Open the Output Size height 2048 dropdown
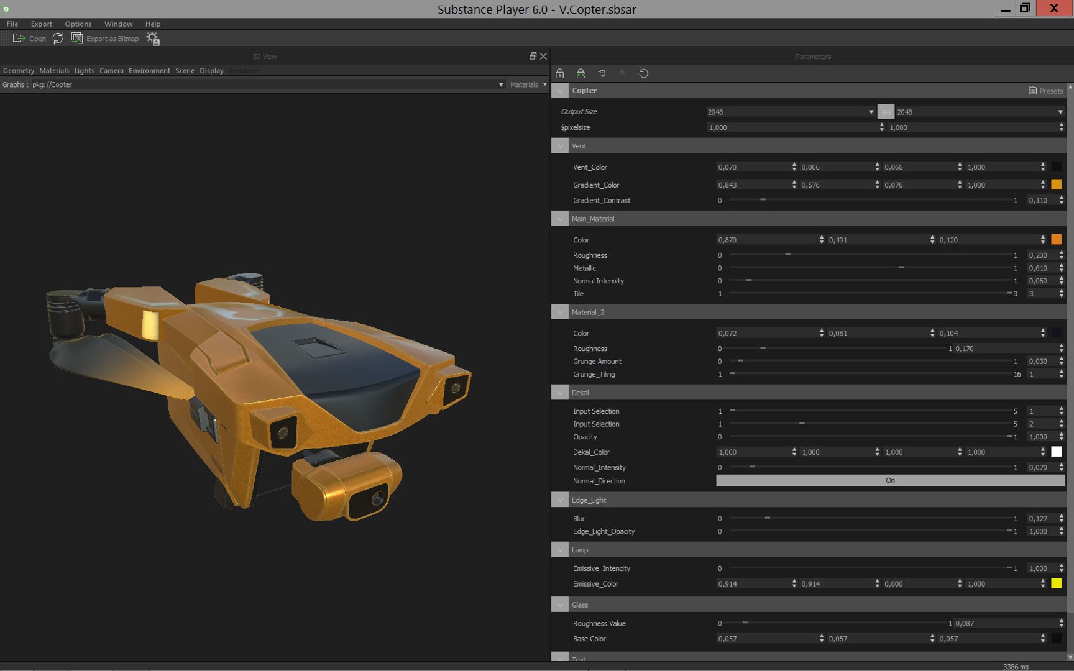The height and width of the screenshot is (671, 1074). 980,112
